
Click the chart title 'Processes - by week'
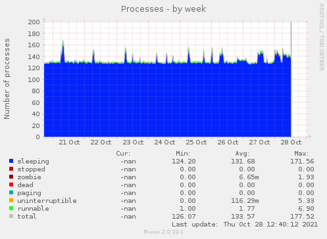(x=163, y=9)
